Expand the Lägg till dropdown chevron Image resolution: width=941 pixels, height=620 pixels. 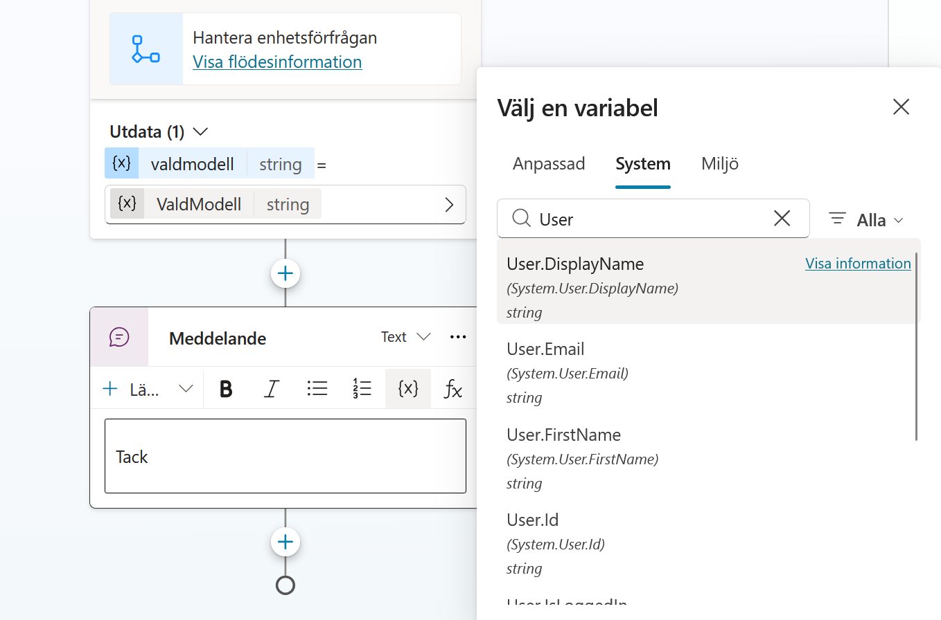pyautogui.click(x=186, y=389)
